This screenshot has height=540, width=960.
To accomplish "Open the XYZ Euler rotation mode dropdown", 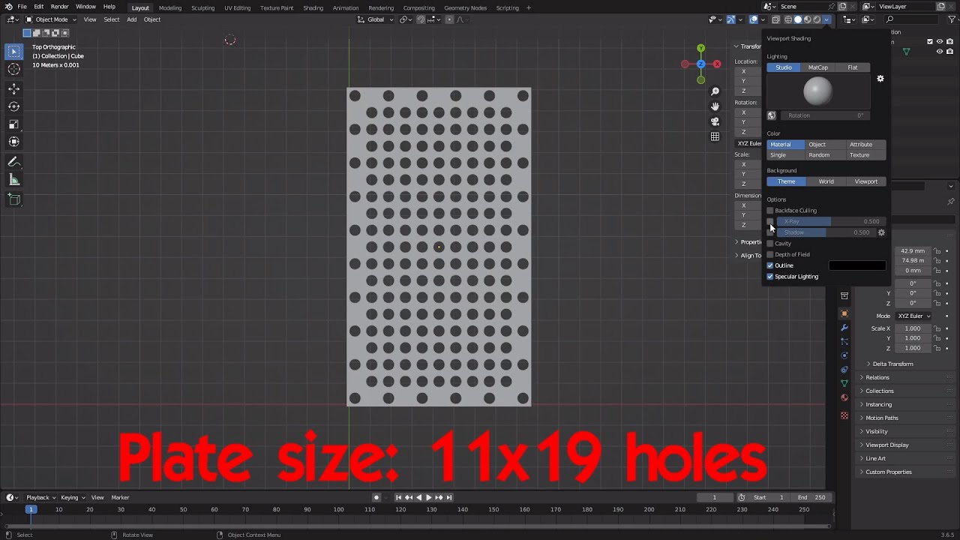I will 914,316.
